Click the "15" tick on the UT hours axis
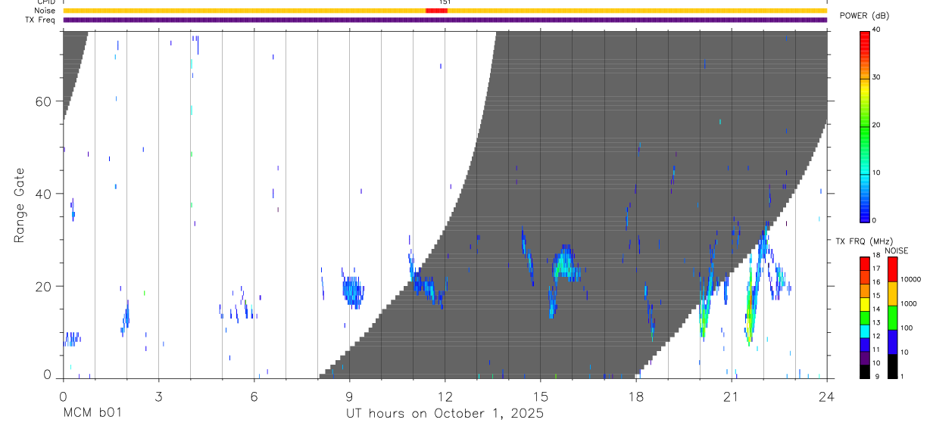Image resolution: width=930 pixels, height=429 pixels. point(540,396)
